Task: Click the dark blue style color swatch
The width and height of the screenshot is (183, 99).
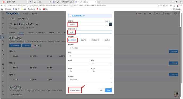Action: pos(110,24)
